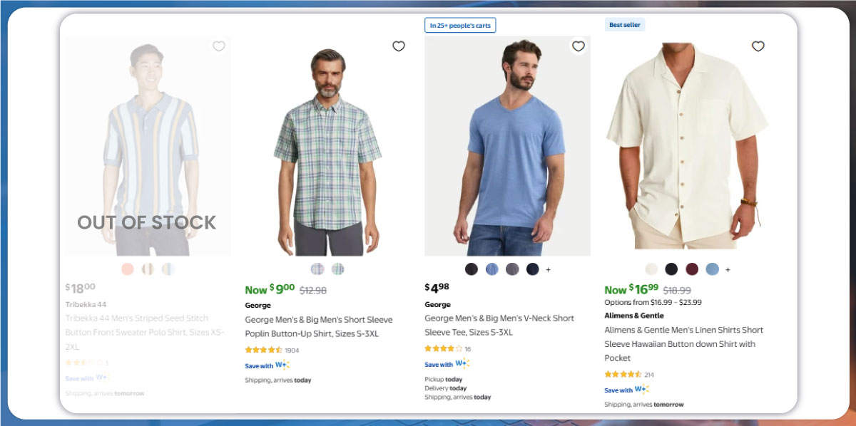This screenshot has width=856, height=426.
Task: Open the white linen shirt product image
Action: coord(687,146)
